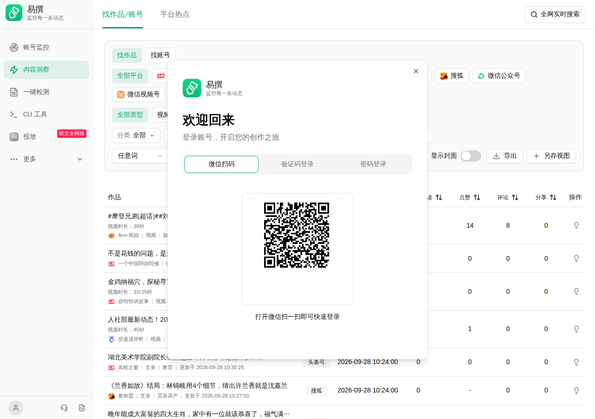Click the lightbulb icon for 摩登兄弟 row
595x419 pixels.
click(x=576, y=225)
